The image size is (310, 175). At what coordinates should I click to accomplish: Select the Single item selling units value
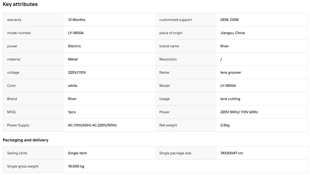click(x=77, y=153)
